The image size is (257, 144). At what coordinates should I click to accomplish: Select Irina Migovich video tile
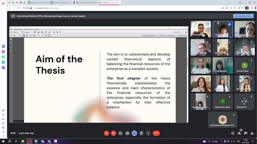pyautogui.click(x=201, y=29)
